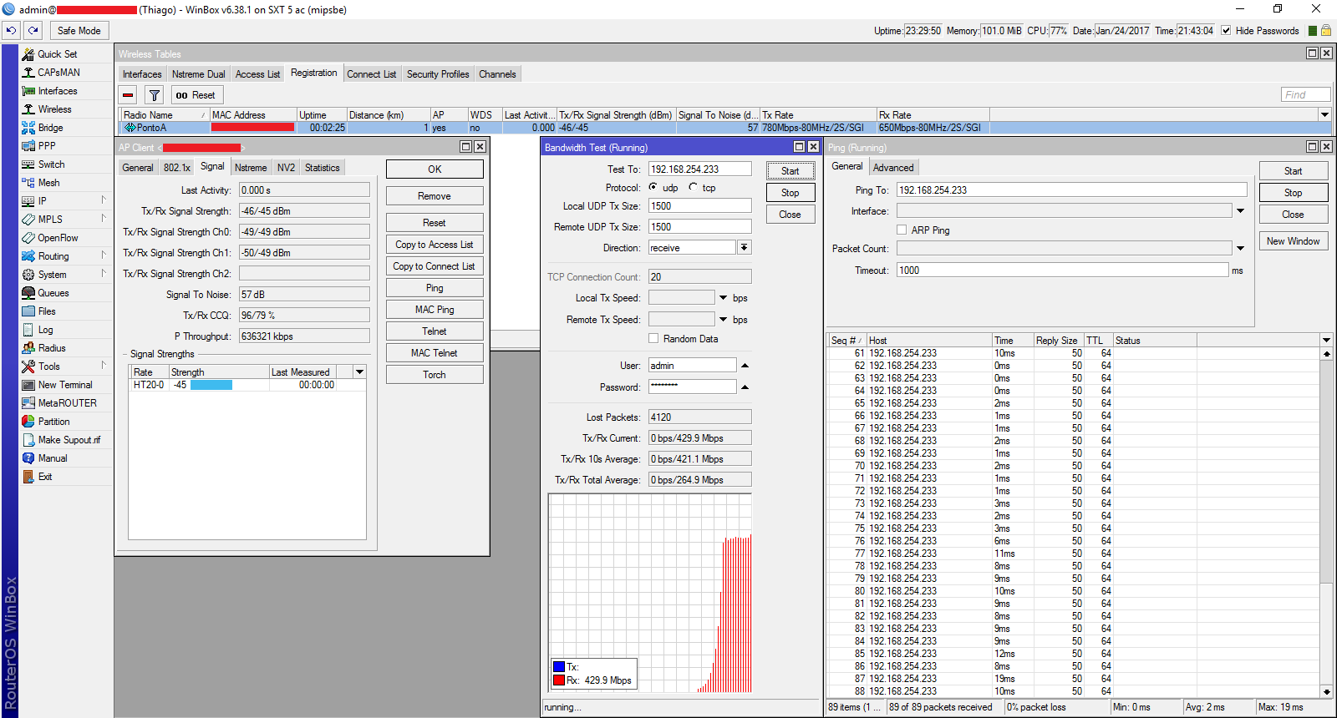Click the Torch button

click(434, 375)
